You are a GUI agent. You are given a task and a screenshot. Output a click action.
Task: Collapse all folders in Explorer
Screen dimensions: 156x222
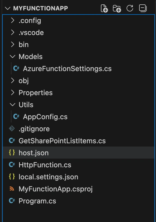(143, 8)
